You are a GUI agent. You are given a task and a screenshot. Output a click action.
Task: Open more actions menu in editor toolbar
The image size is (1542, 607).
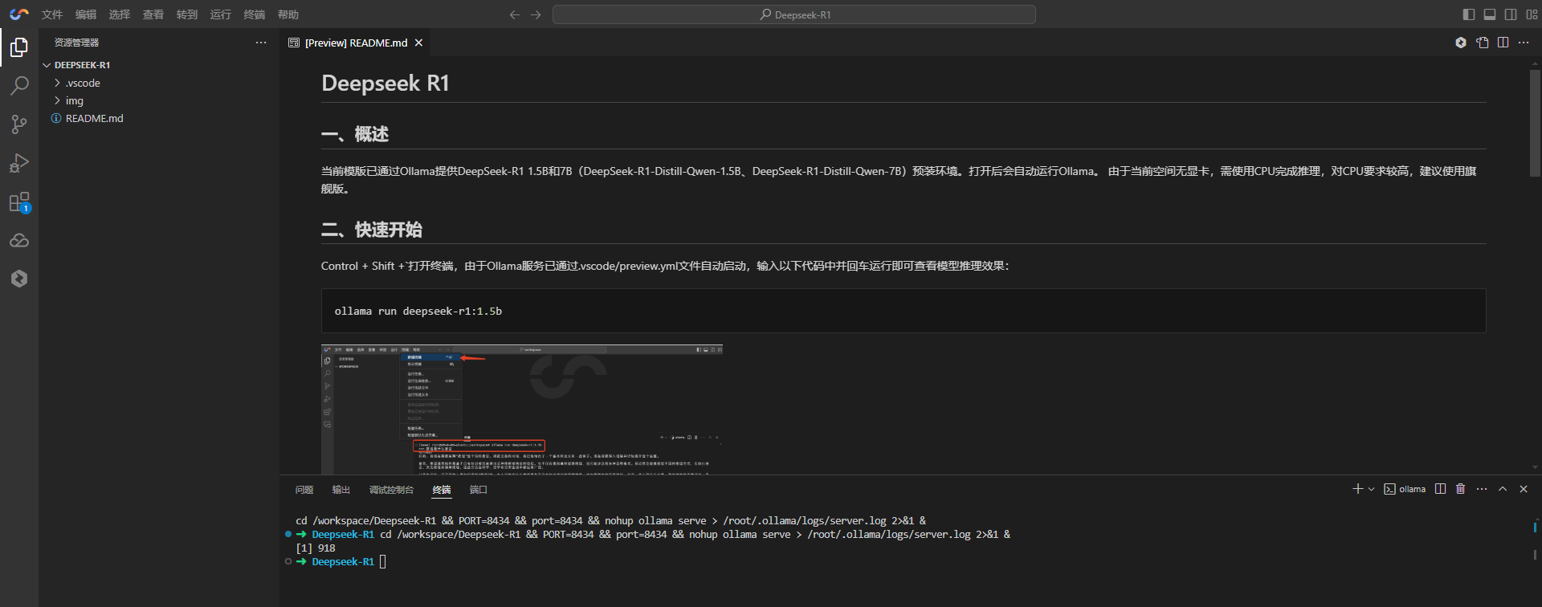coord(1524,43)
